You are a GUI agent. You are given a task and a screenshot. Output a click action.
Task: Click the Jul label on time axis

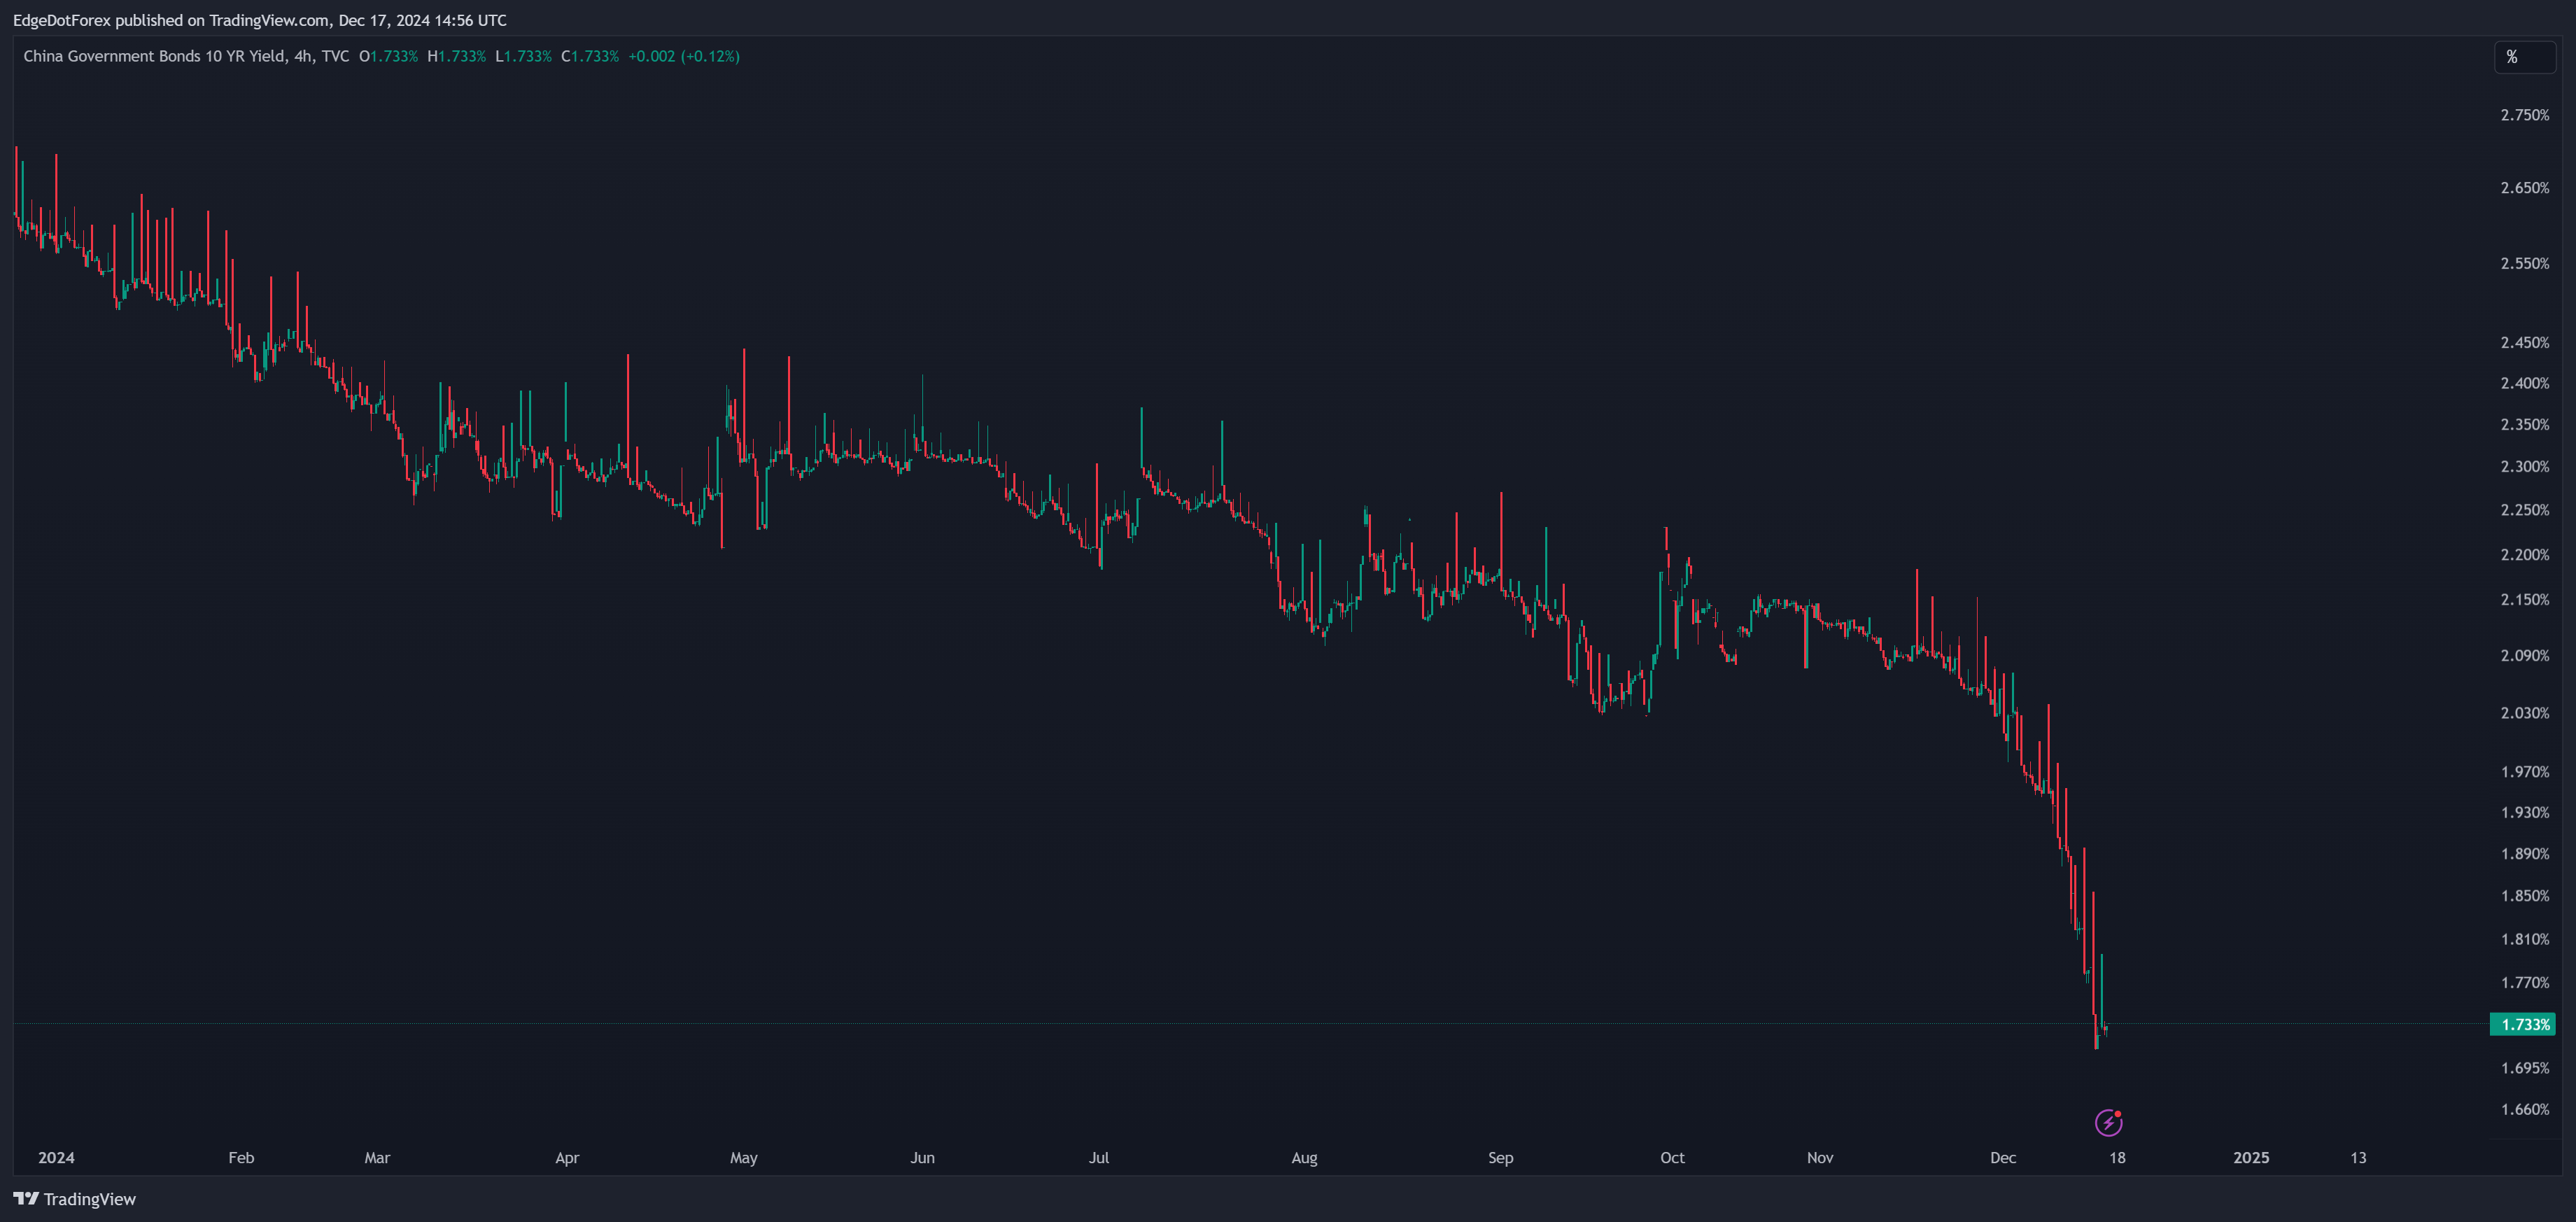coord(1099,1158)
